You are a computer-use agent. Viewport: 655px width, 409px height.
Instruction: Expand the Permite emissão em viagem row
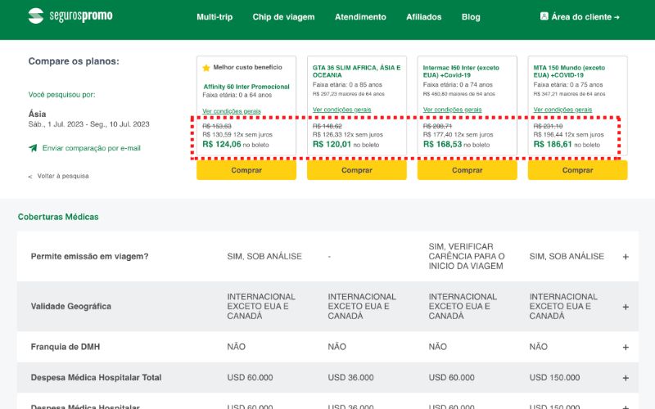tap(626, 257)
